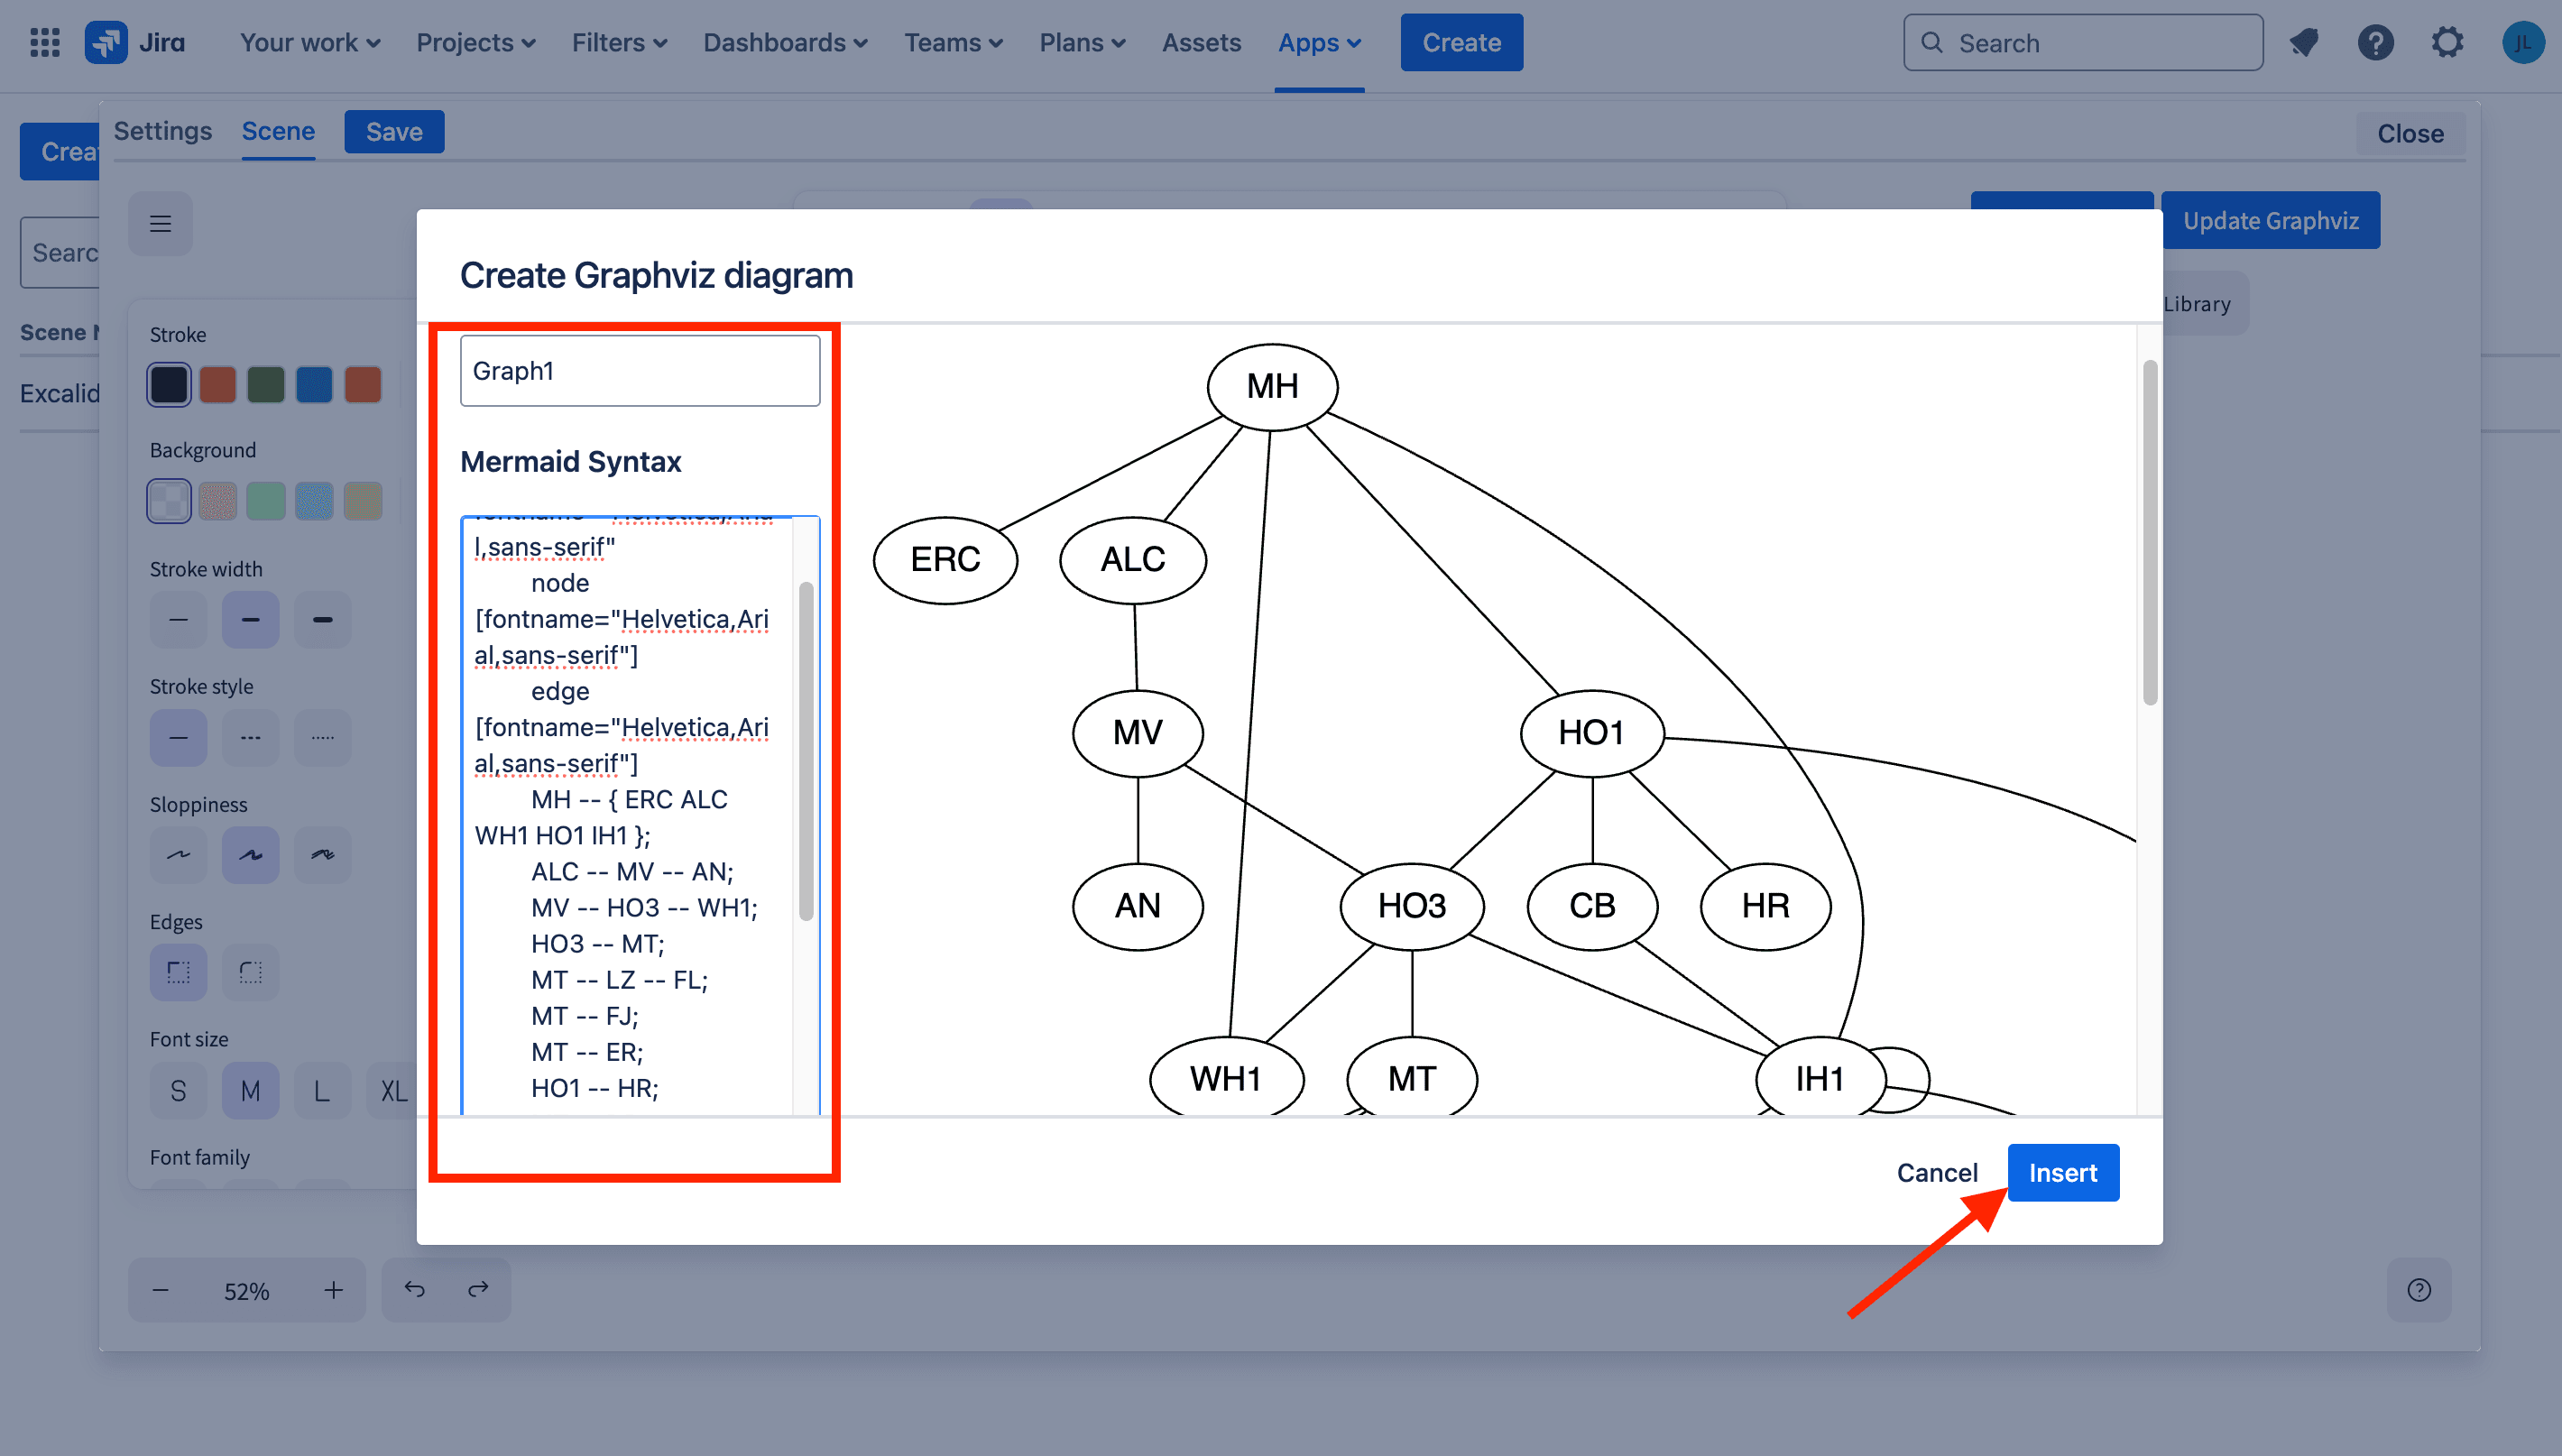Pick the blue stroke color swatch
This screenshot has width=2562, height=1456.
coord(314,385)
